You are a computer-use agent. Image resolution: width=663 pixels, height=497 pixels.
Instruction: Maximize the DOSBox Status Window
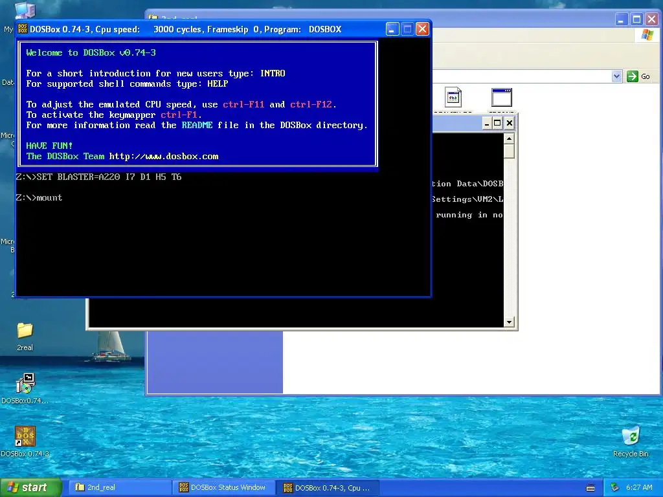point(498,123)
